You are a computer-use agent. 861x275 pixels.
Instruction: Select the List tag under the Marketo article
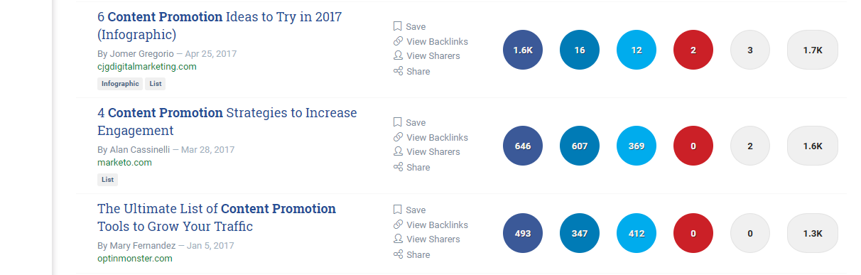pyautogui.click(x=107, y=180)
